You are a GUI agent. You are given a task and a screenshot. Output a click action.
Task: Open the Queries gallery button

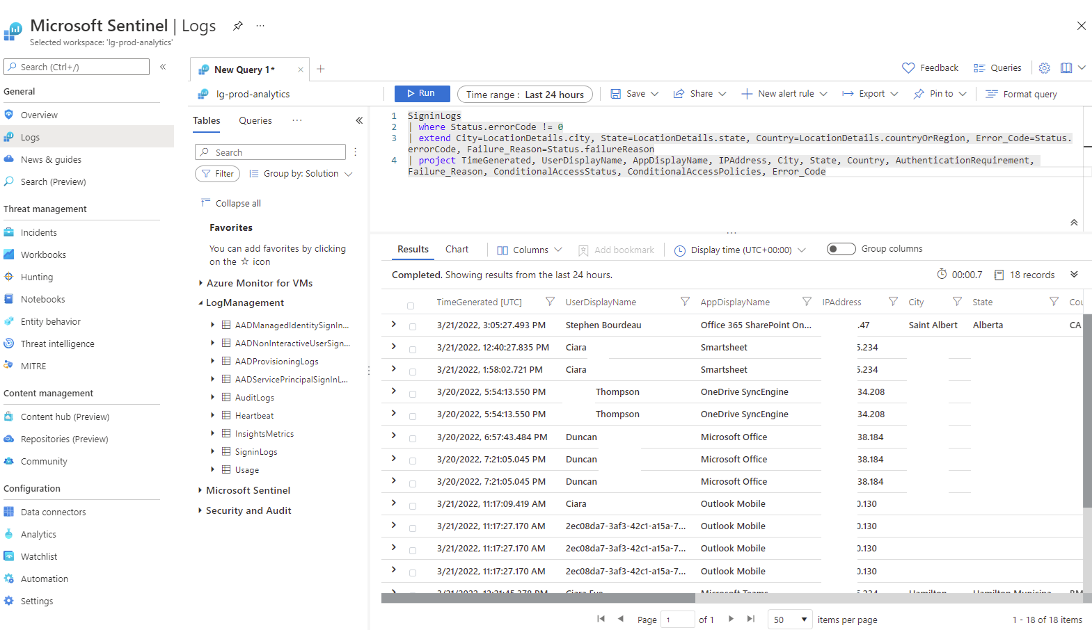[x=997, y=68]
